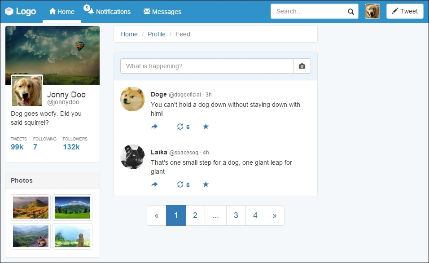
Task: Select page 4 in pagination
Action: click(255, 215)
